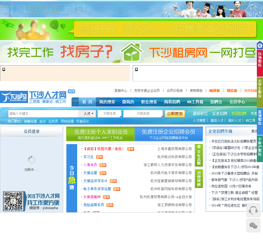This screenshot has height=239, width=263.
Task: Click the Xiasha talent network logo
Action: point(33,97)
